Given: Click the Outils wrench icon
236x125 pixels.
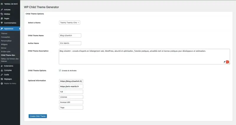Looking at the screenshot, I should pos(2,75).
